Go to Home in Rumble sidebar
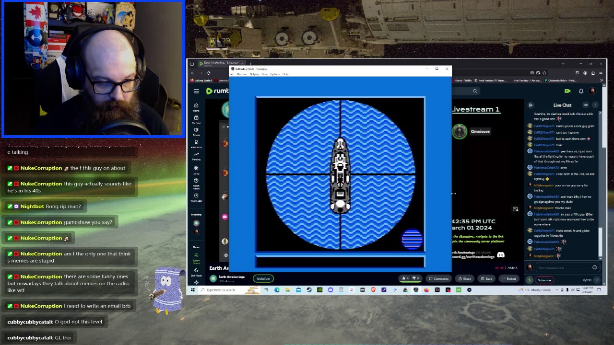614x345 pixels. click(x=196, y=106)
